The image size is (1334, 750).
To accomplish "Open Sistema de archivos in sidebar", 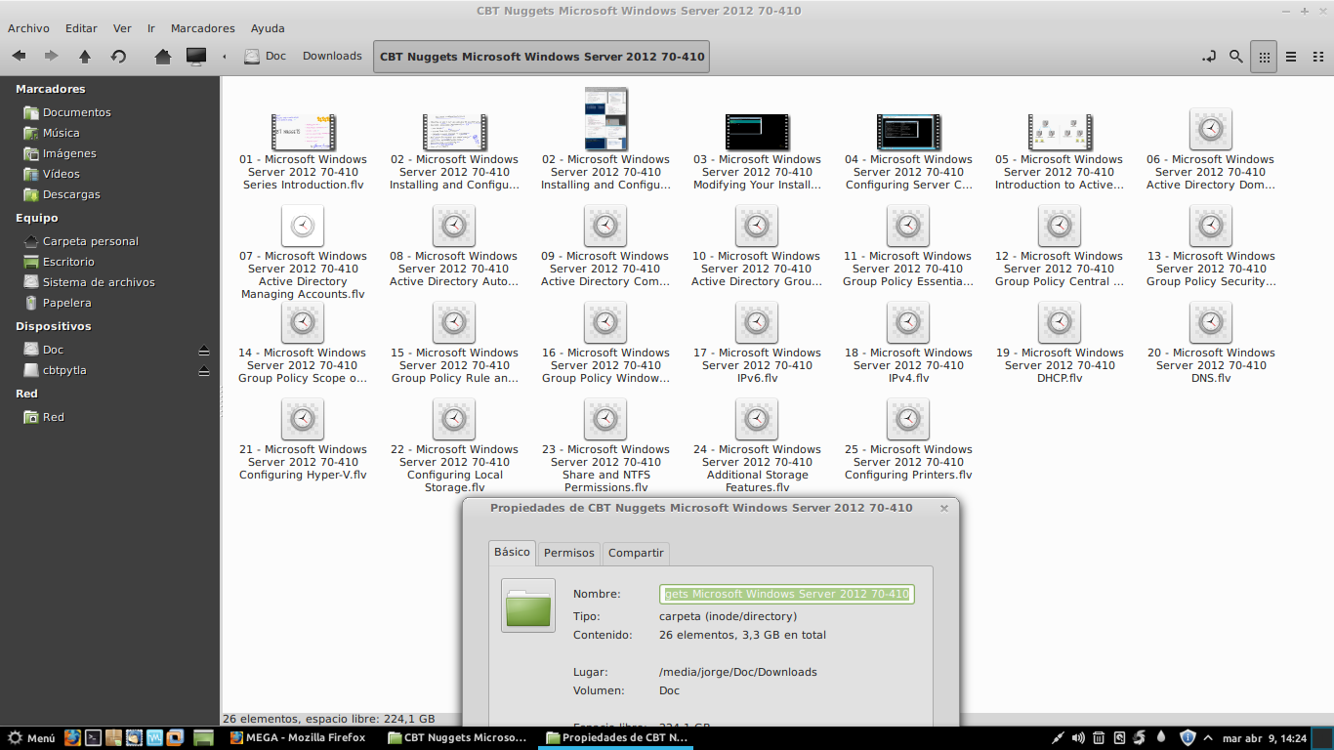I will pos(98,282).
